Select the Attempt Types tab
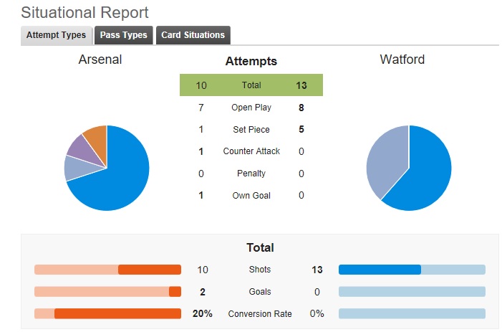502x332 pixels. (57, 35)
